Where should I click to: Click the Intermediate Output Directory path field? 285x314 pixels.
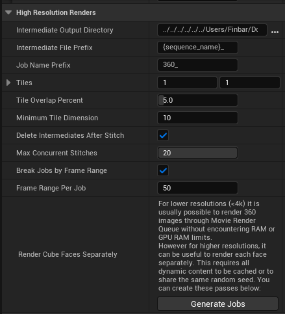click(212, 30)
